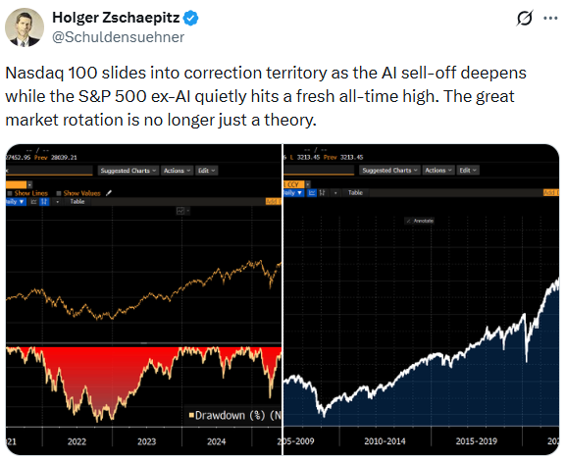This screenshot has height=460, width=565.
Task: Click the @Schuldensuehner handle link
Action: (118, 37)
